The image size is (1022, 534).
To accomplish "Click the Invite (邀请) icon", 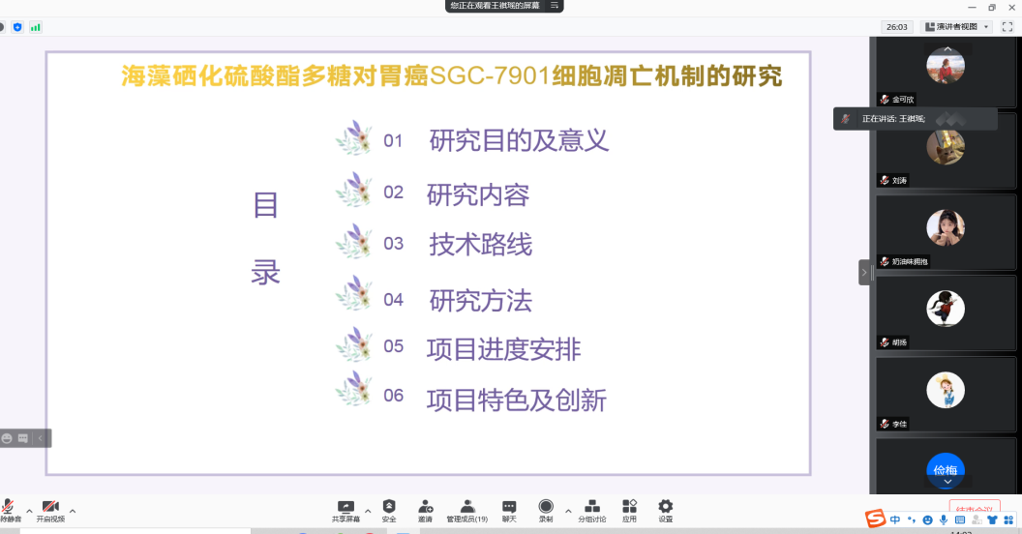I will pos(425,507).
